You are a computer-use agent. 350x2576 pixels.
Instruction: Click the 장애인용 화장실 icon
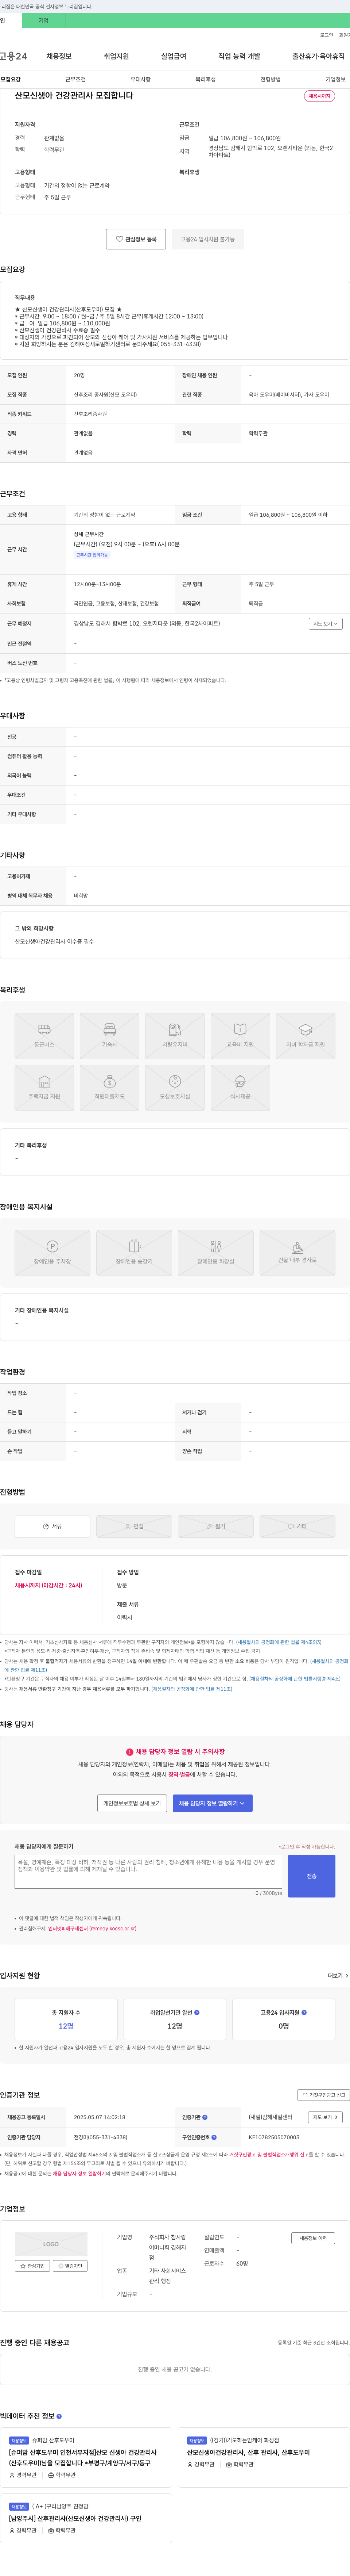coord(215,1253)
